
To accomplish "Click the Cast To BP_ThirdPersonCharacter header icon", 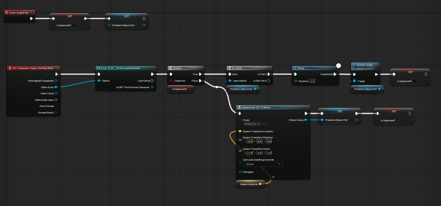I will 99,68.
